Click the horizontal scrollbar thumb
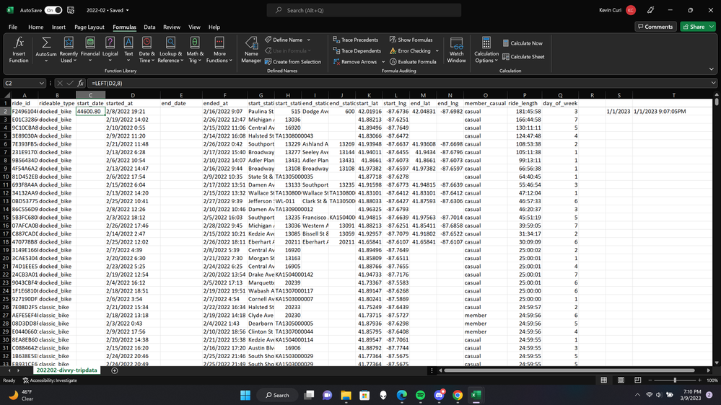The height and width of the screenshot is (405, 721). [x=569, y=370]
